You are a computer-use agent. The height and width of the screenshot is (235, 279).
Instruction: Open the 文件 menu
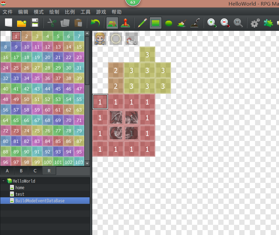tap(8, 12)
